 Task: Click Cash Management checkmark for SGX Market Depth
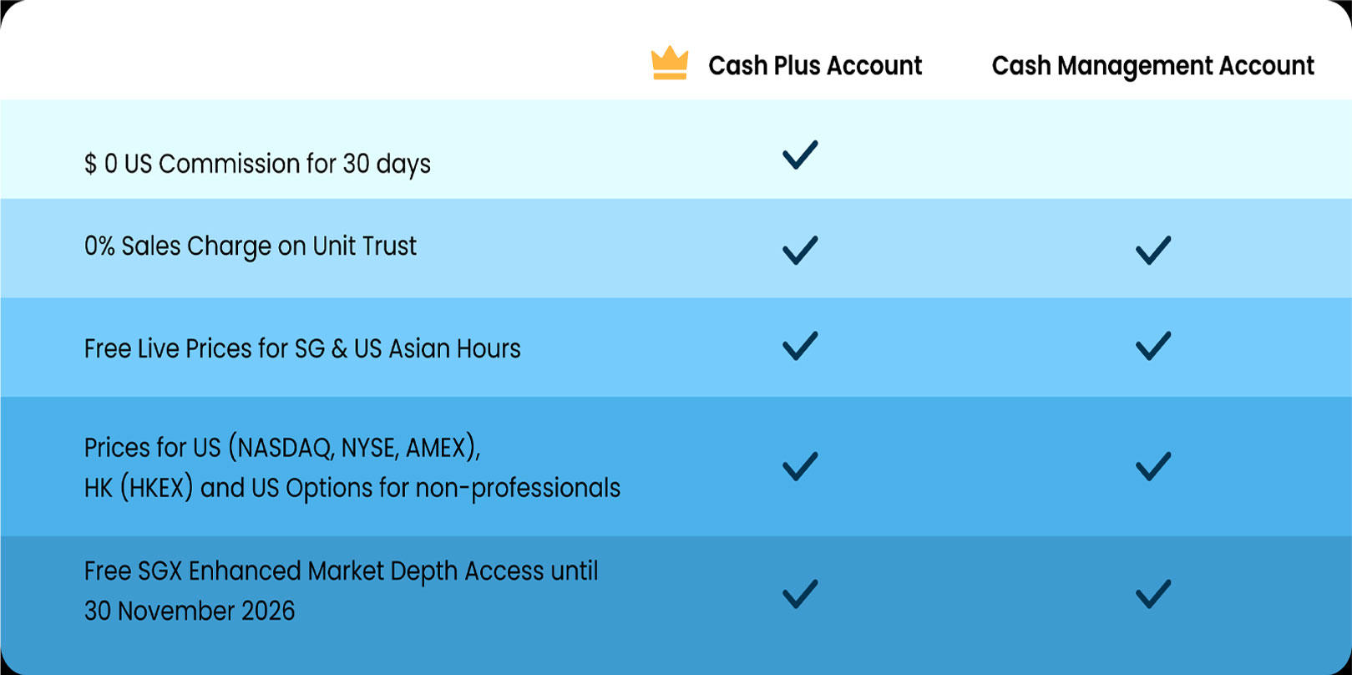tap(1153, 594)
